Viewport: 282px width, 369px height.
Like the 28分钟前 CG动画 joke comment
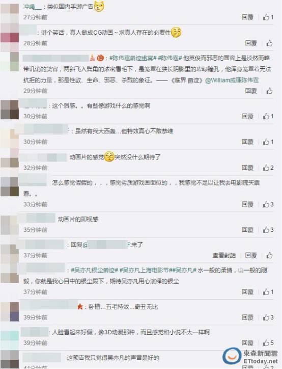click(269, 43)
